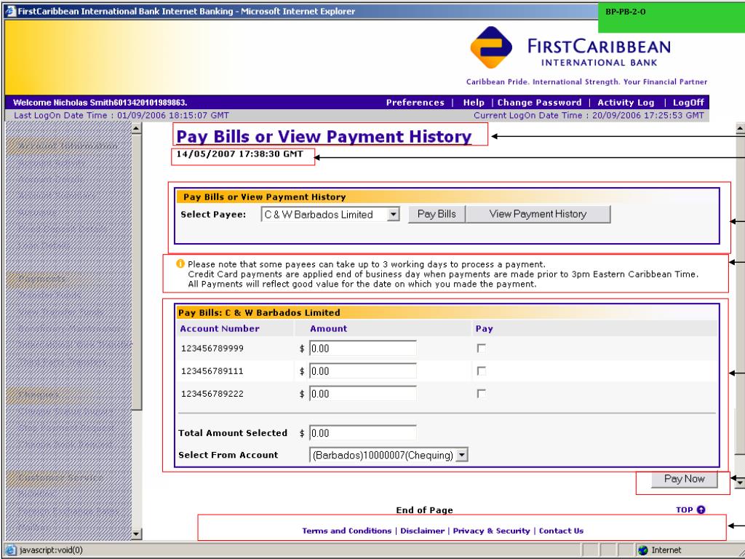Click the Internet Explorer title bar icon

(10, 11)
